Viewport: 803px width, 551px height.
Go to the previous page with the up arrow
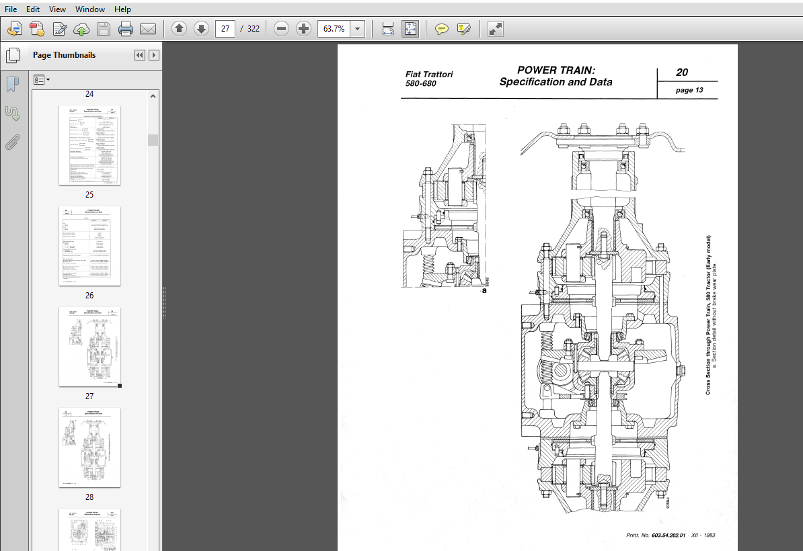(x=180, y=29)
